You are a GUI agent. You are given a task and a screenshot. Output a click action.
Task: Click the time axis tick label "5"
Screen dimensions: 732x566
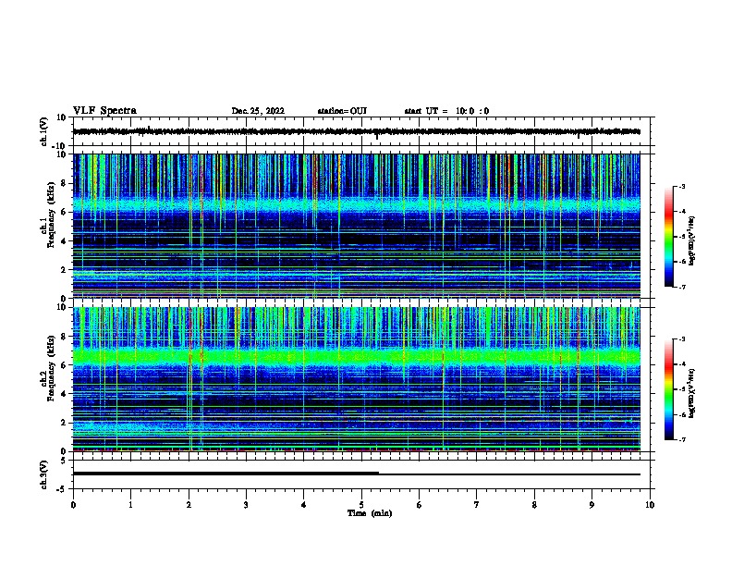(x=361, y=505)
